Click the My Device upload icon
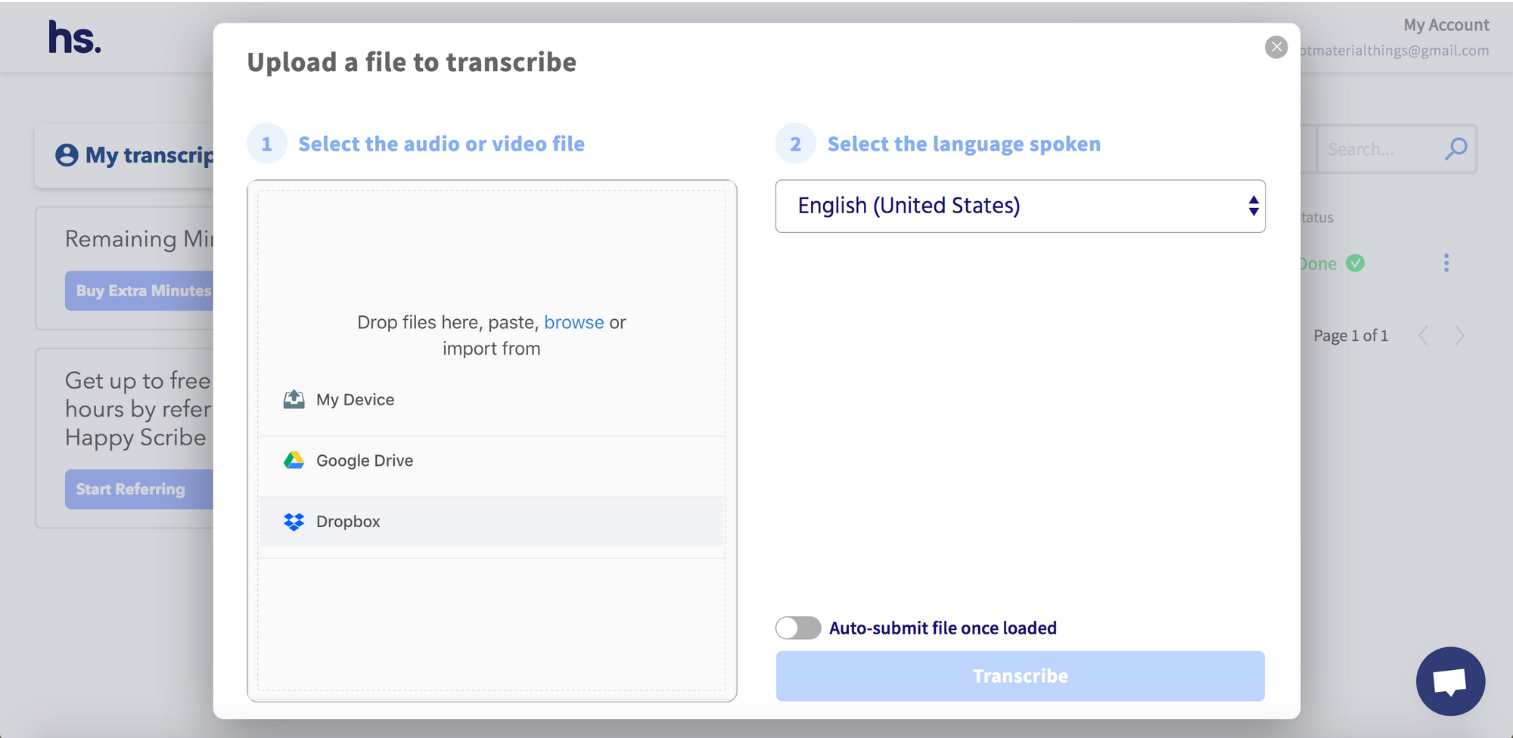This screenshot has height=738, width=1513. tap(294, 399)
